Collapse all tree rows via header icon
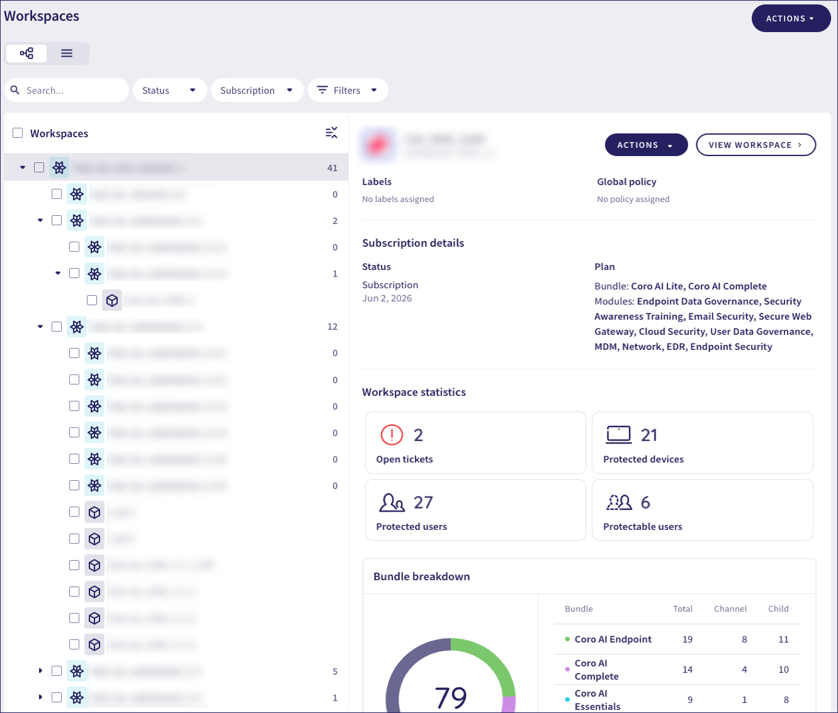 pos(331,132)
